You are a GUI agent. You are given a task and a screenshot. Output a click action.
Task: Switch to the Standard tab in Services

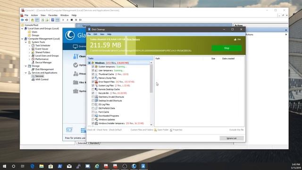pyautogui.click(x=94, y=143)
